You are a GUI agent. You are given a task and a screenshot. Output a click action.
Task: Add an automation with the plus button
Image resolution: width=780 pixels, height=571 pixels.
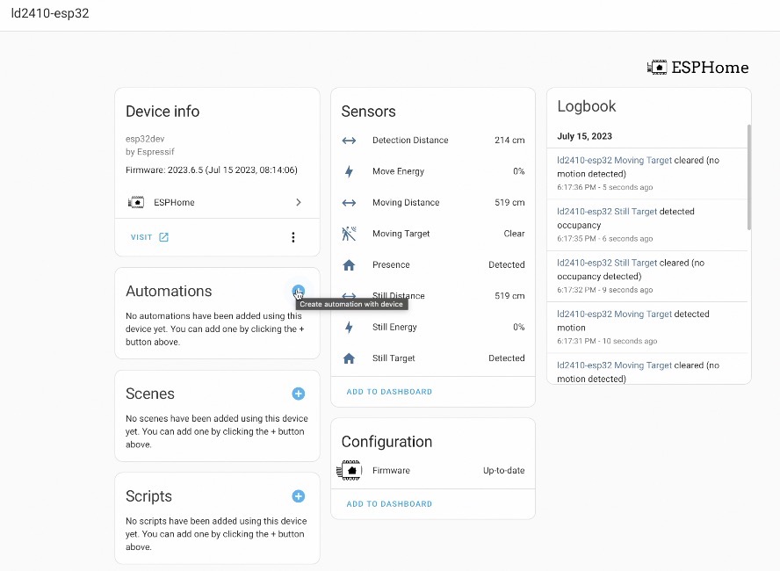pos(299,292)
